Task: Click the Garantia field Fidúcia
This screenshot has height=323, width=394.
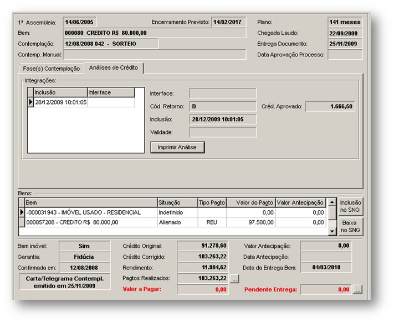Action: [84, 257]
